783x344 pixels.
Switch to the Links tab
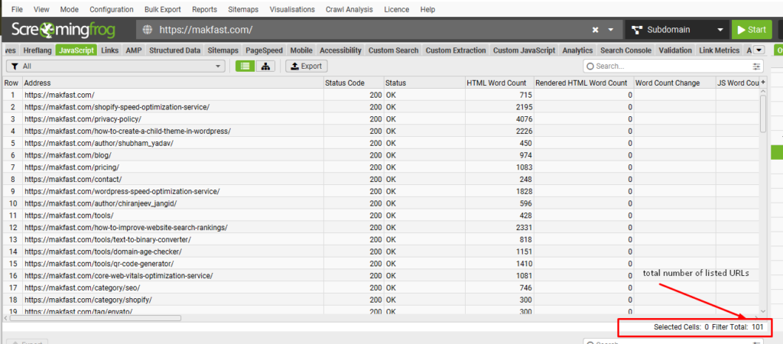110,50
